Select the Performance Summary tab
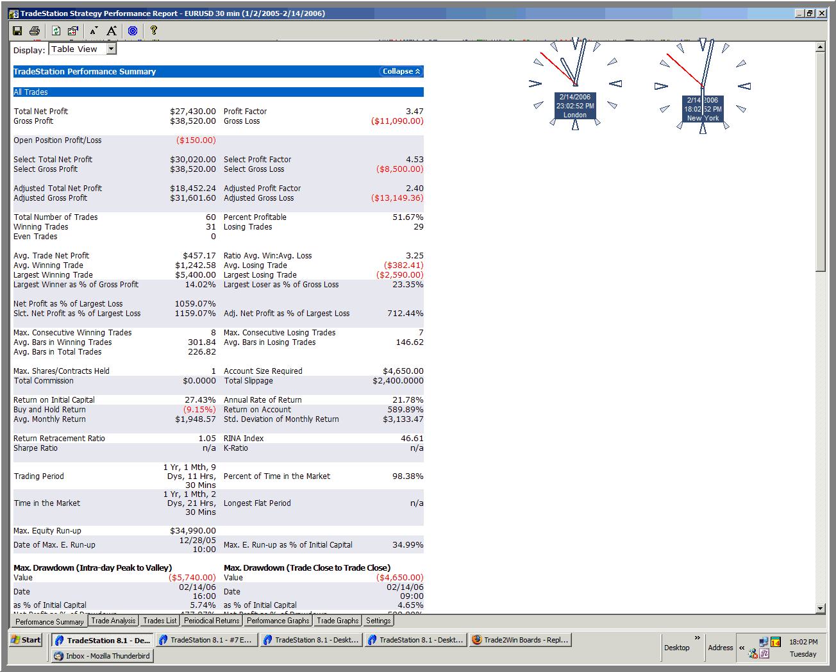 [x=49, y=621]
